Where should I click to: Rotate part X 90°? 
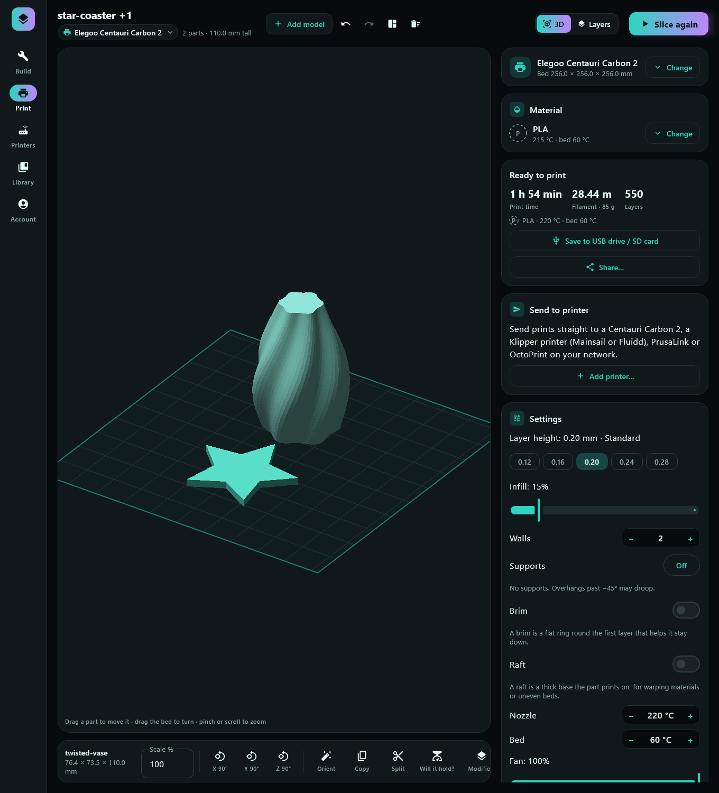tap(220, 761)
